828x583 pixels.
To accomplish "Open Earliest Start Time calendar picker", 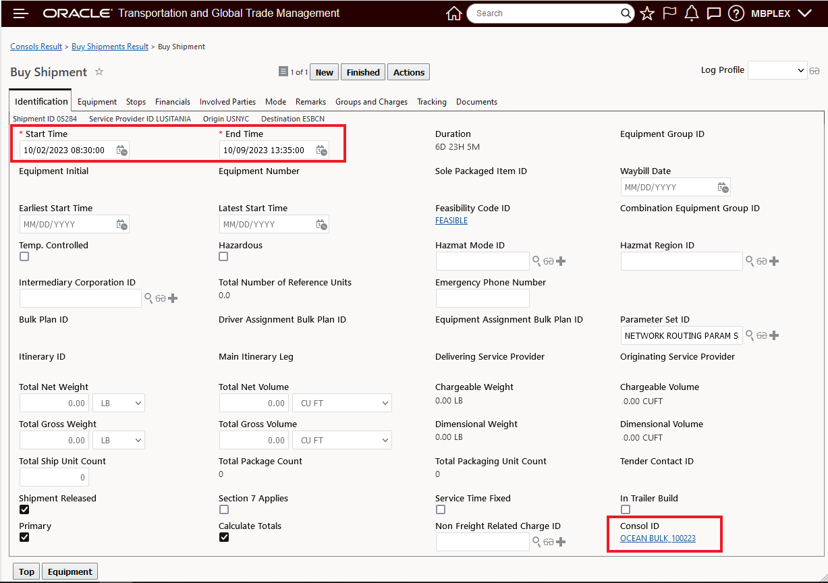I will coord(121,225).
